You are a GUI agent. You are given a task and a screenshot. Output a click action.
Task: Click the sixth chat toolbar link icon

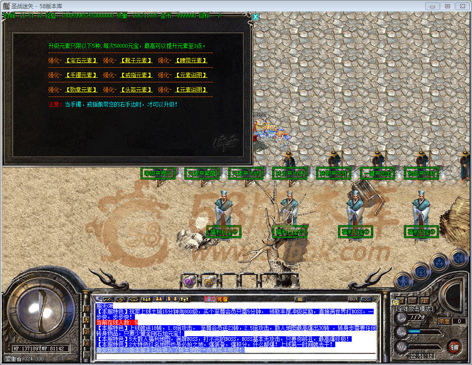point(172,299)
